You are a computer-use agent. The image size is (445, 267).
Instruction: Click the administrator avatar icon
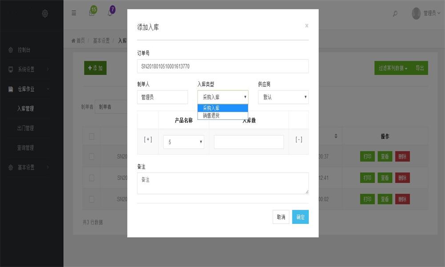[x=416, y=13]
